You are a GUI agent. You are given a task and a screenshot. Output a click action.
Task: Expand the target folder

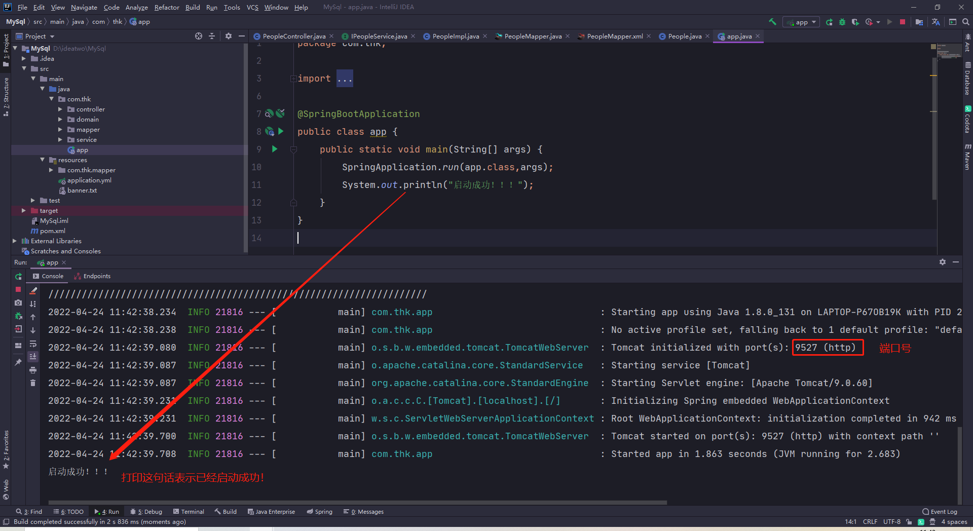click(24, 210)
